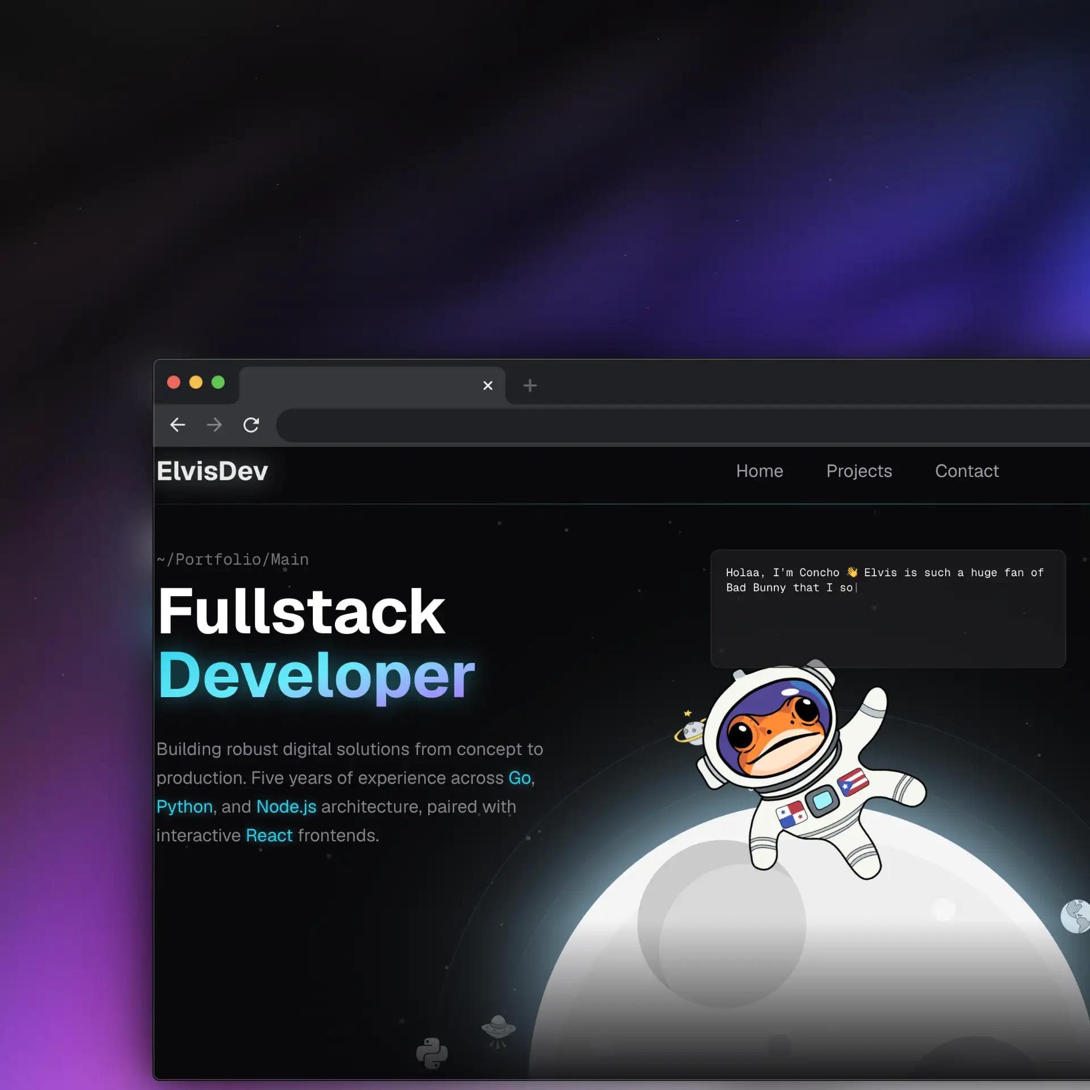Click the small UFO icon

[498, 1030]
